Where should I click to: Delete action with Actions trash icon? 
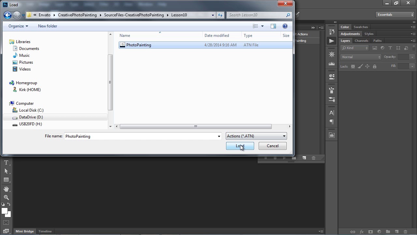(313, 158)
